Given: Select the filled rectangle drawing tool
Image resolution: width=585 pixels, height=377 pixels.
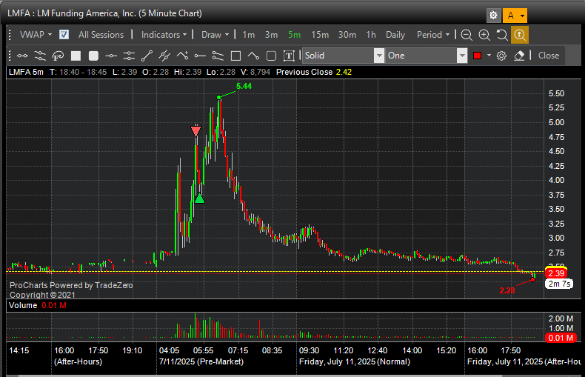Looking at the screenshot, I should [76, 56].
